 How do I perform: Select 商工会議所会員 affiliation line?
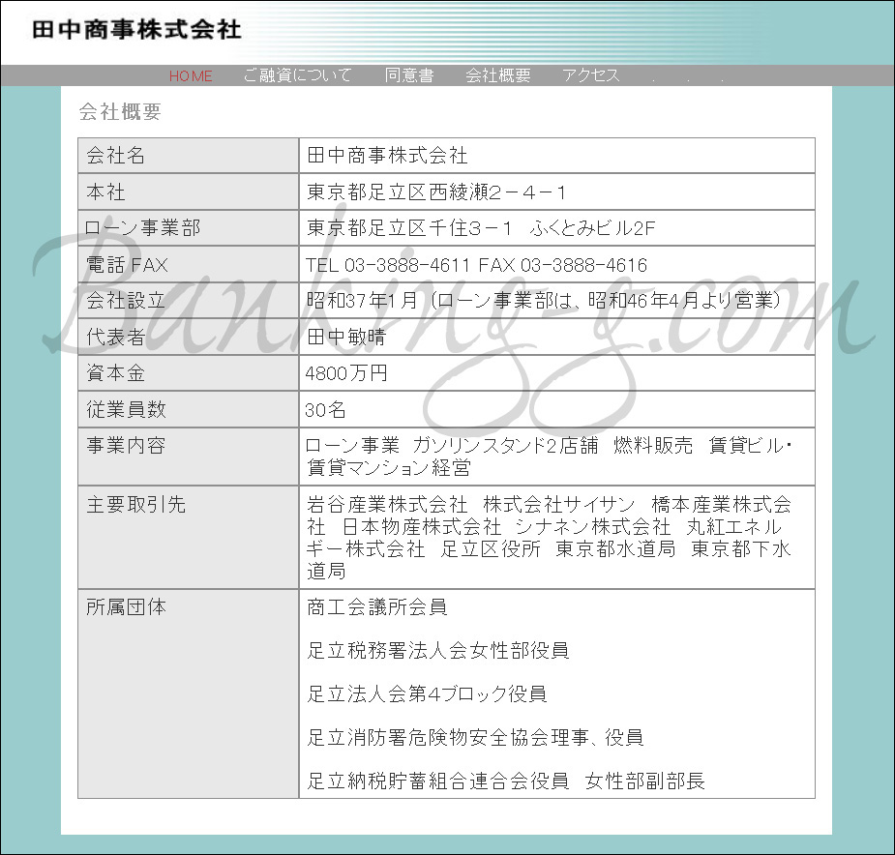377,606
